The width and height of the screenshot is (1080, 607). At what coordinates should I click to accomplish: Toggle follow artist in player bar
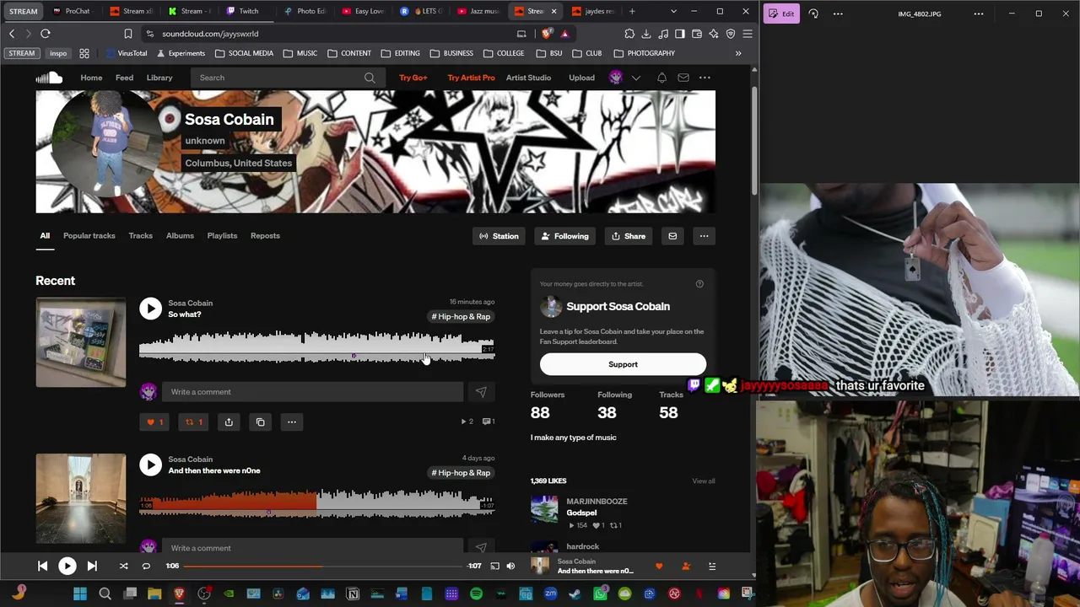(686, 567)
